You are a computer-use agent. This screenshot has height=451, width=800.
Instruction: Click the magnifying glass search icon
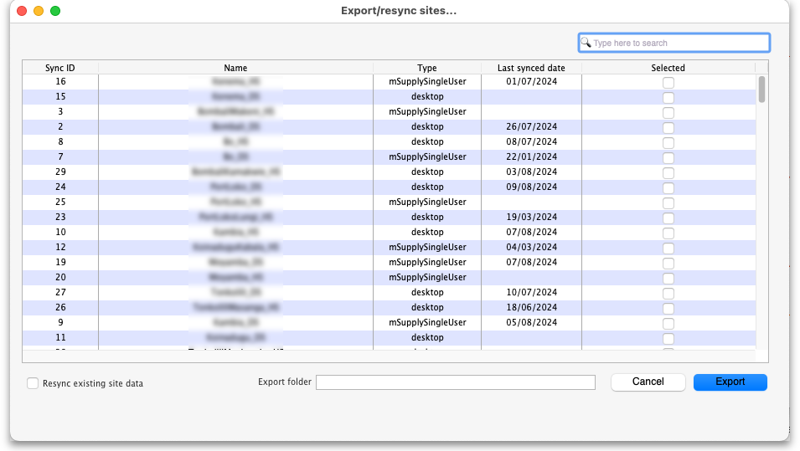[x=586, y=43]
